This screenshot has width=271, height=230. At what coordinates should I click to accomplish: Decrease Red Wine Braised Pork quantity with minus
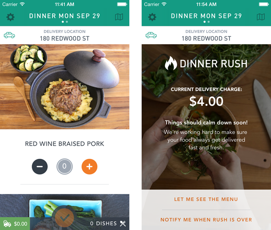(39, 166)
